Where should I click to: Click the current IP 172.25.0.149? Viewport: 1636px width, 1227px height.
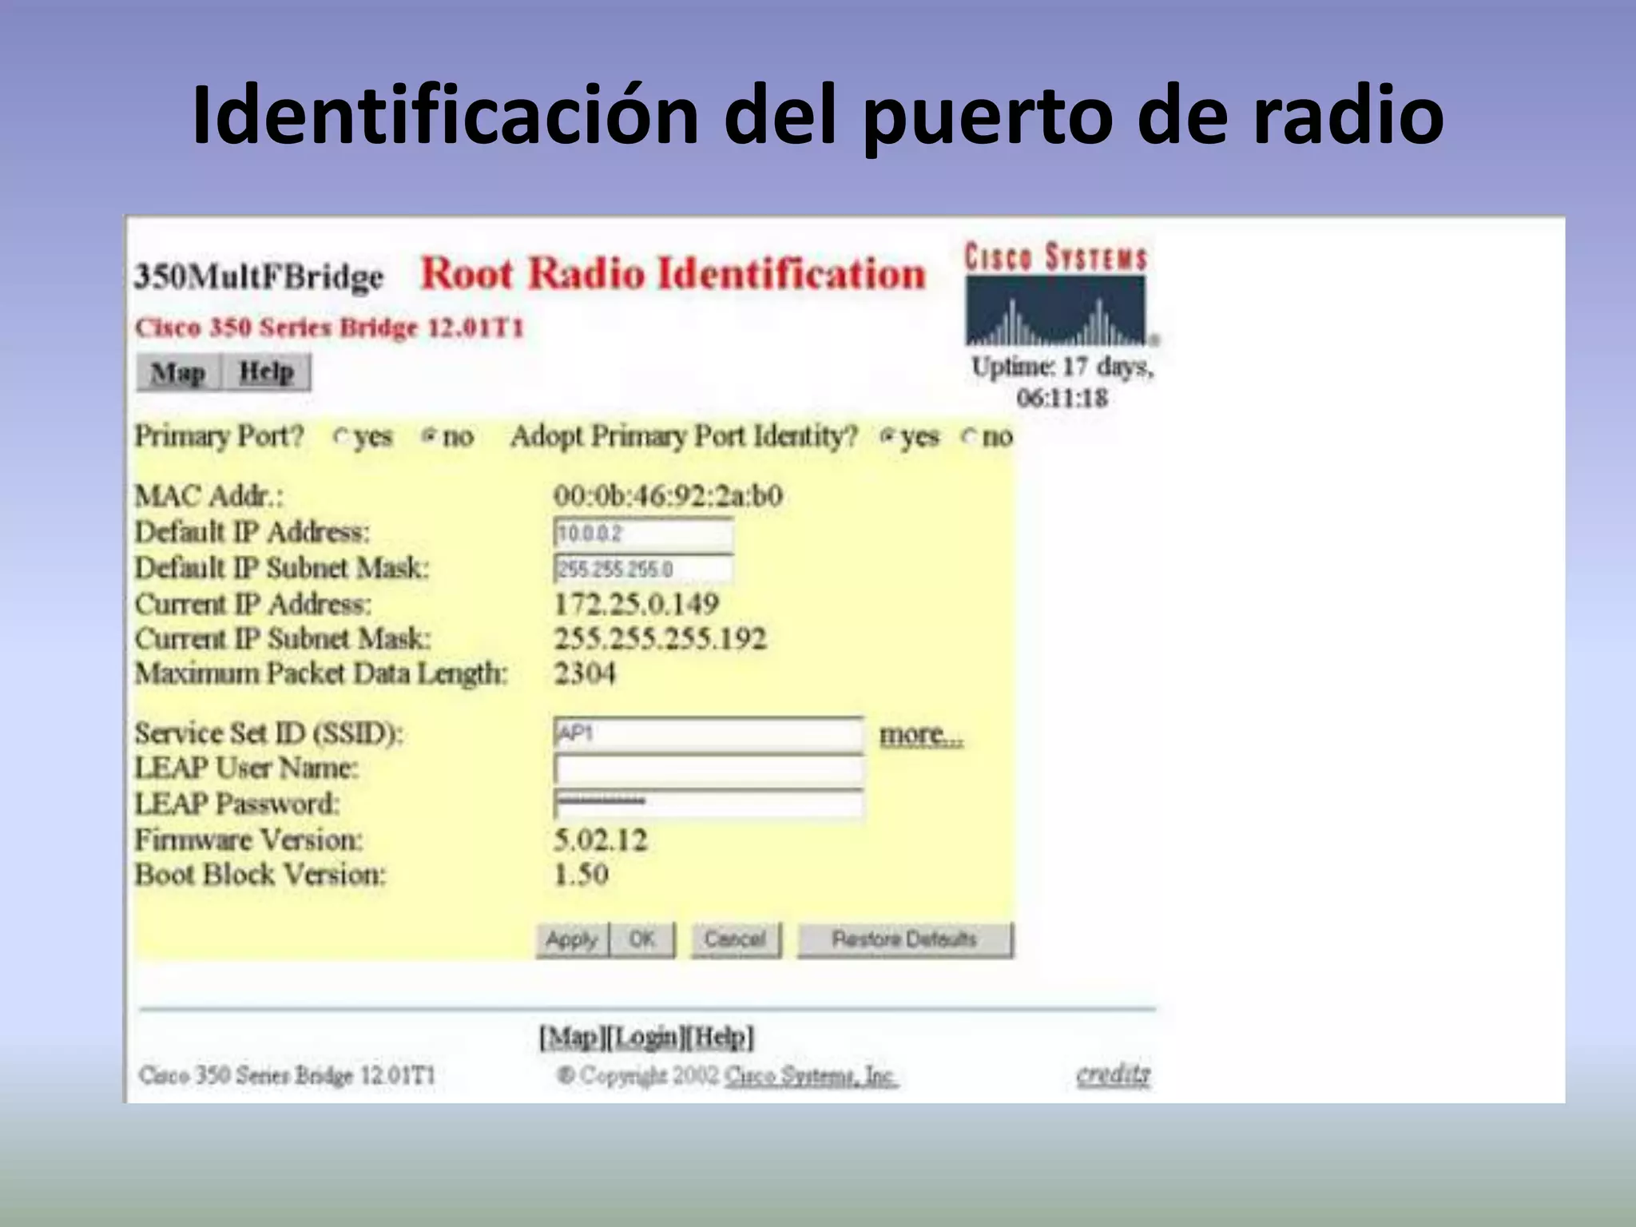point(637,604)
